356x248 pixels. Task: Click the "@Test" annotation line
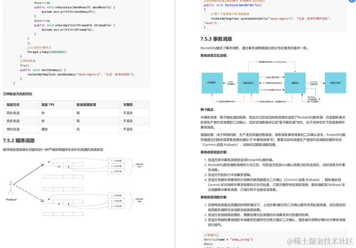pos(24,66)
